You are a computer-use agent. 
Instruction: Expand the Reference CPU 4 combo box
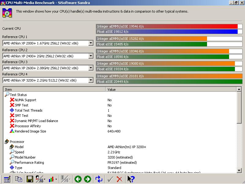91,80
